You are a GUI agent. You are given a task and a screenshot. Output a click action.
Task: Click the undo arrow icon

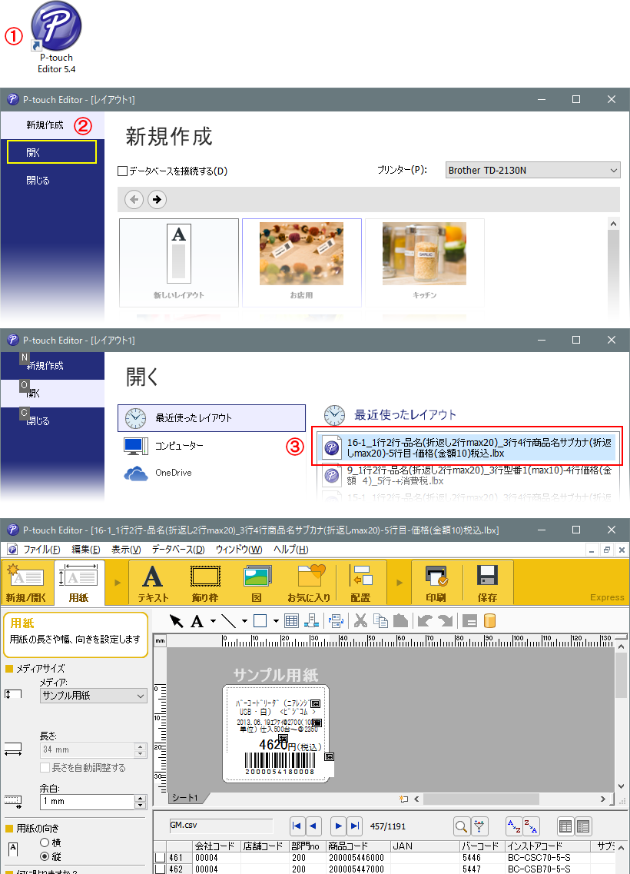[x=425, y=620]
